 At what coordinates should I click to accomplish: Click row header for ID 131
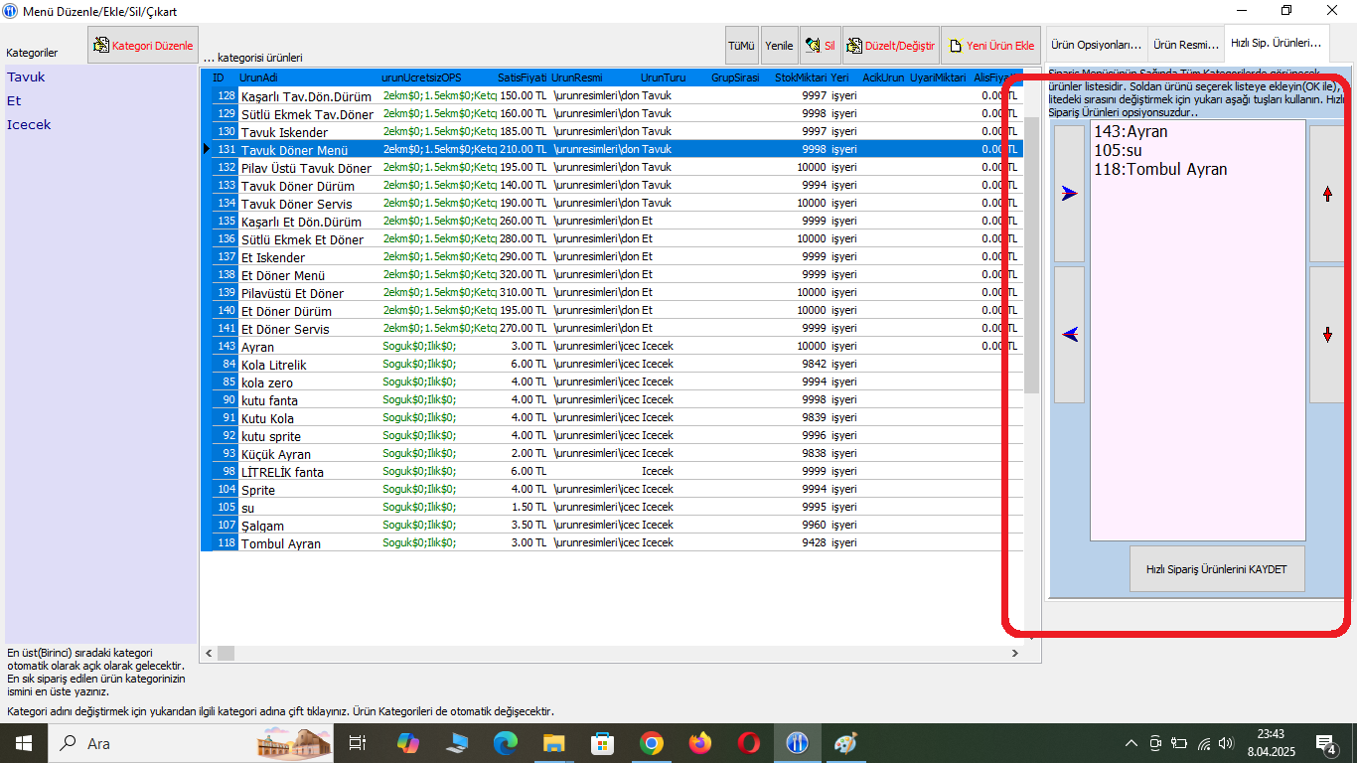[206, 150]
